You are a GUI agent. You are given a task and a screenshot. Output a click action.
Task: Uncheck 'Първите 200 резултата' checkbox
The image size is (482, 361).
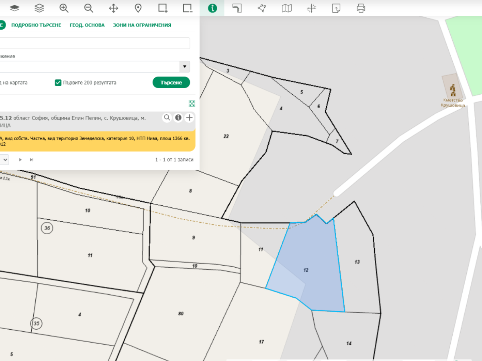58,83
